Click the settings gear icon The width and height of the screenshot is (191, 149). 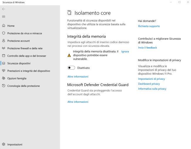click(x=4, y=144)
